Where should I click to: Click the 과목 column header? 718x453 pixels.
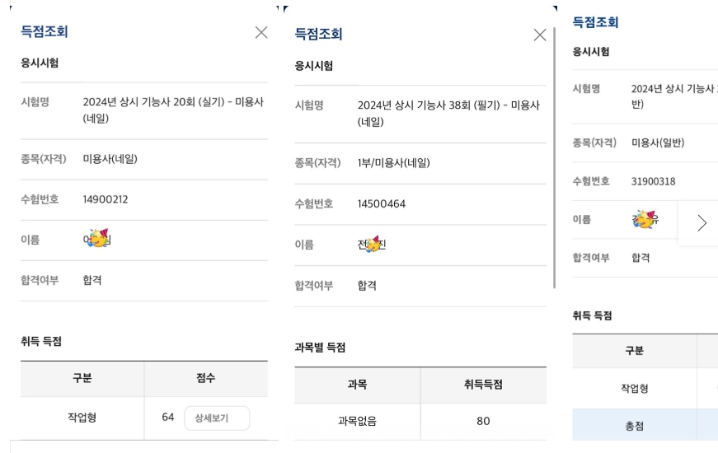coord(357,385)
